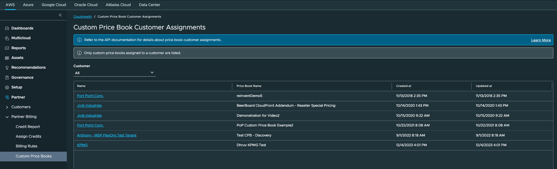557x169 pixels.
Task: Click the info icon in the API documentation banner
Action: coord(79,40)
